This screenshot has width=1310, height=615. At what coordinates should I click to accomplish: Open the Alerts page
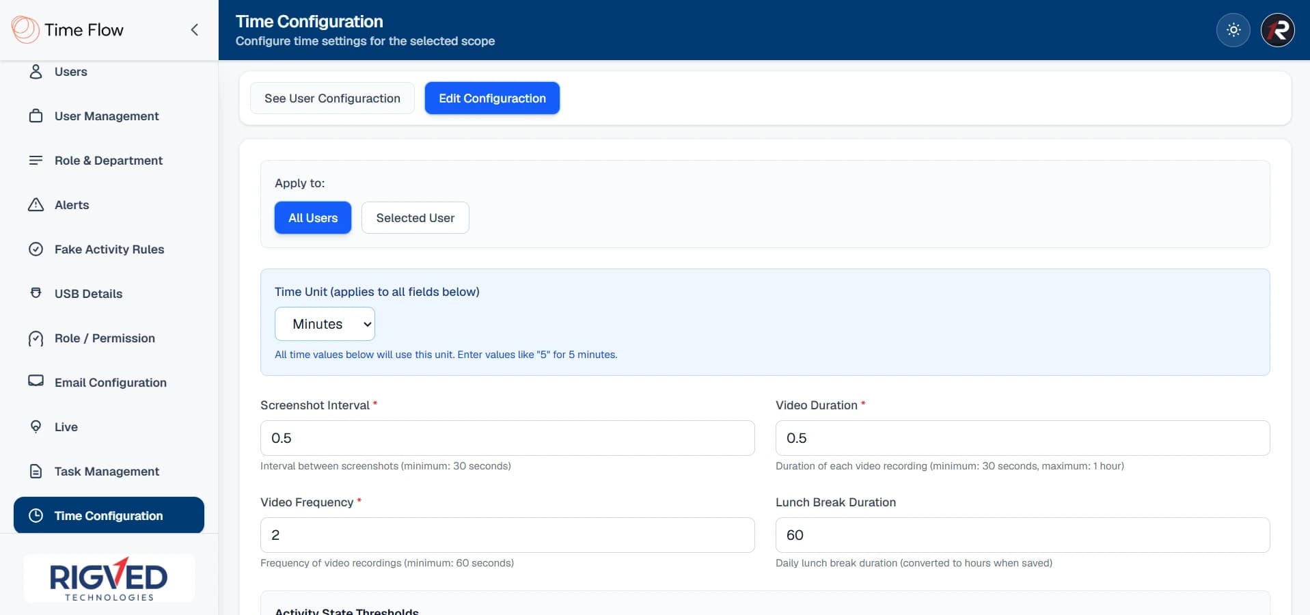109,204
